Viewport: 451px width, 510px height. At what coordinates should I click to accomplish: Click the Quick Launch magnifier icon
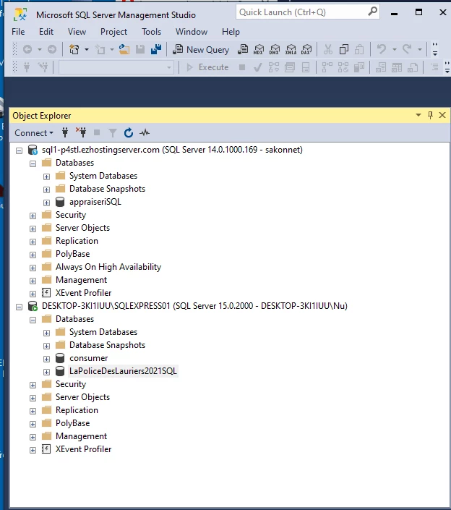click(x=373, y=12)
